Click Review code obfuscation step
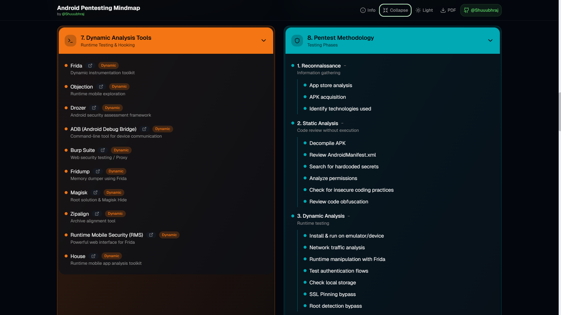 [x=339, y=202]
